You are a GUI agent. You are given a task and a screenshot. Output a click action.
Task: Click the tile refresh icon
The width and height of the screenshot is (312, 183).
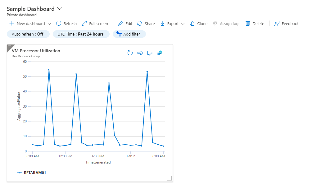coord(130,53)
